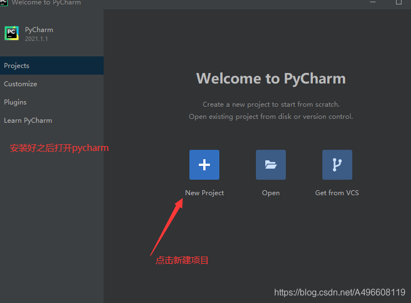Image resolution: width=411 pixels, height=303 pixels.
Task: Click the Open label under folder icon
Action: click(x=271, y=193)
